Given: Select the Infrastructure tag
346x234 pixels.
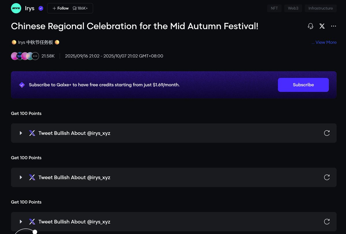Looking at the screenshot, I should 321,8.
